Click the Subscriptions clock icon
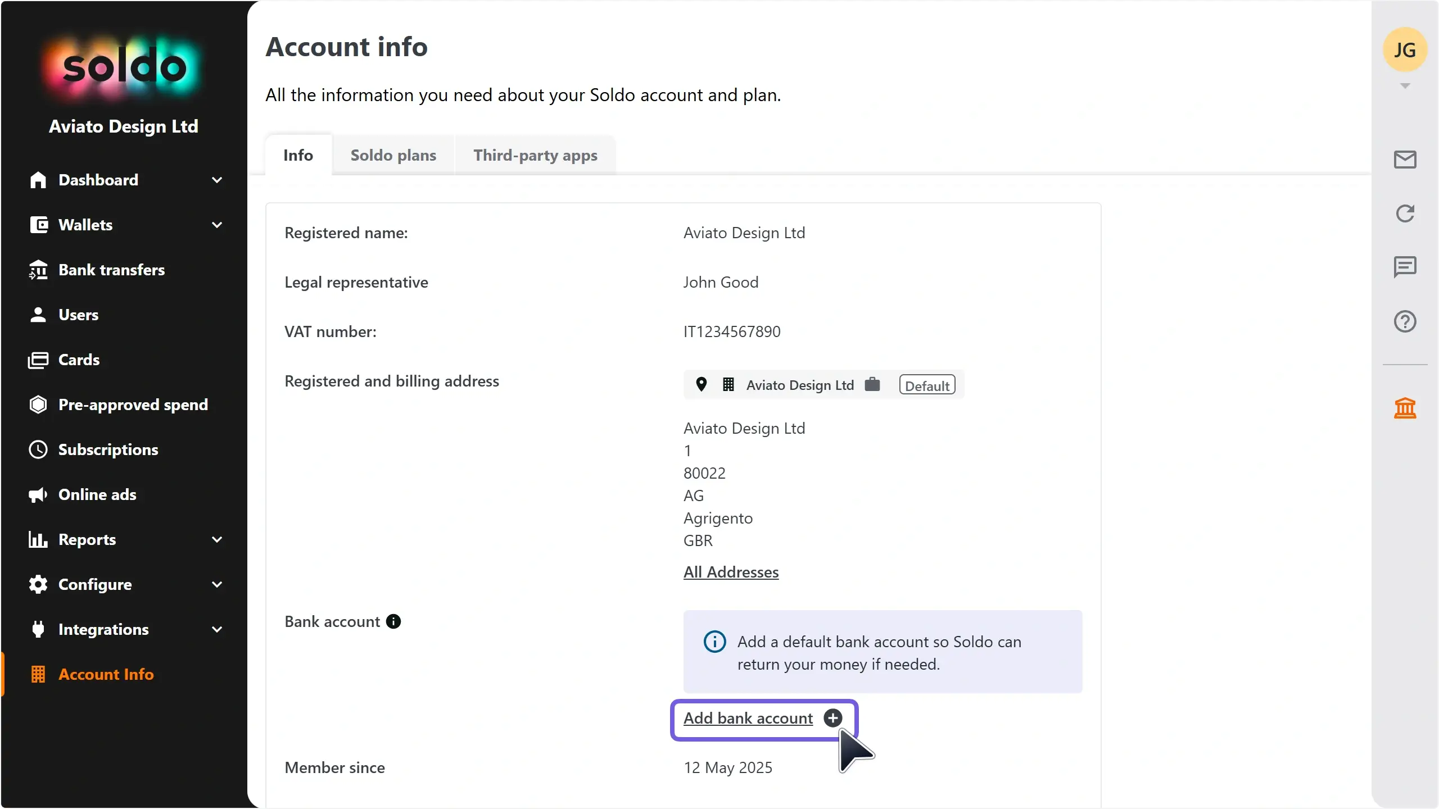 [38, 449]
